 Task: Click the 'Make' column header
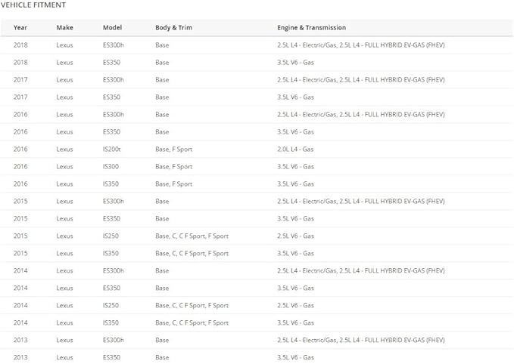point(64,27)
